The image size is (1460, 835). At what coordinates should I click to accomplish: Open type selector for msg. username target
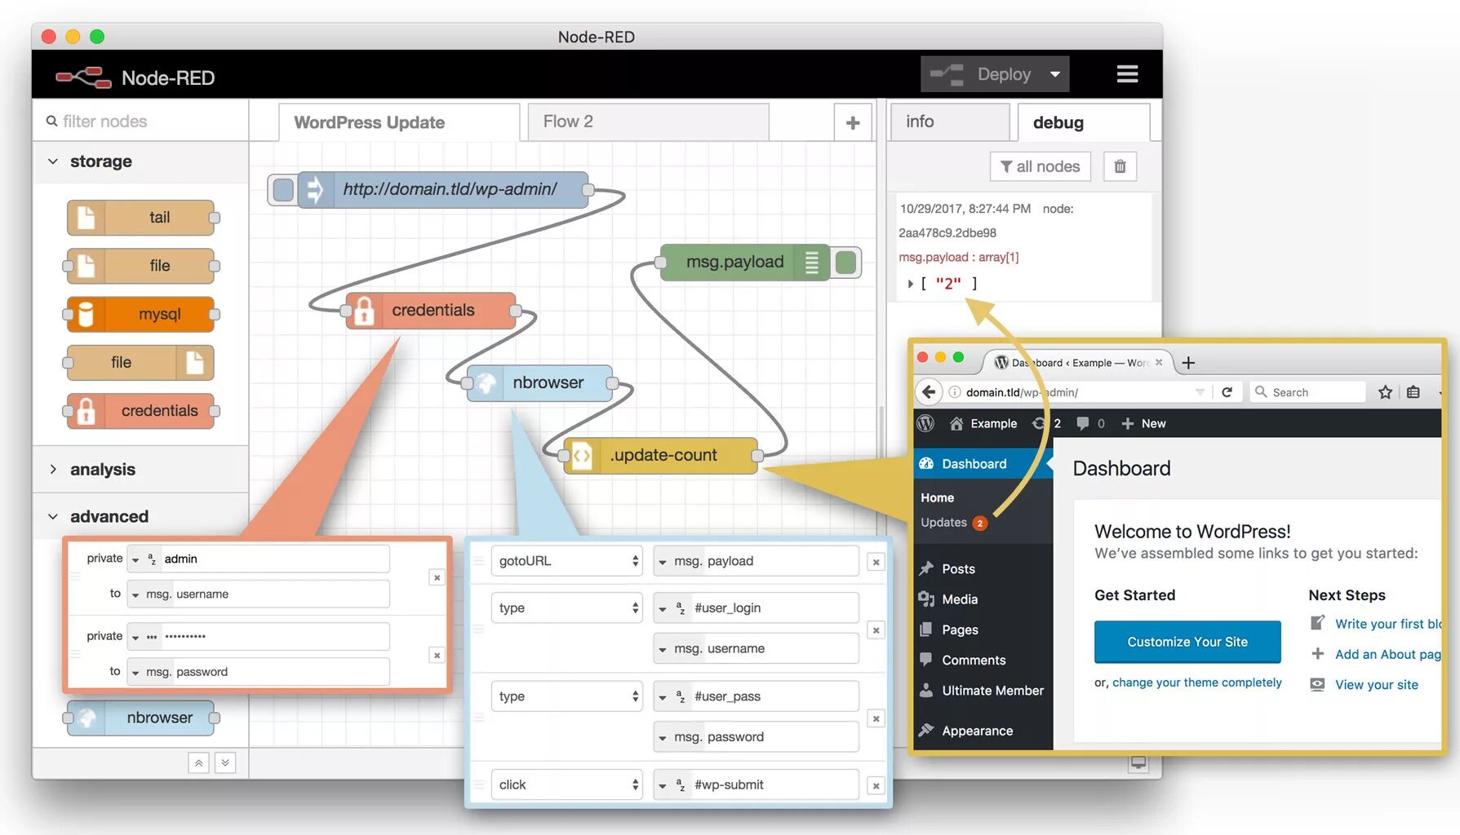[x=135, y=595]
